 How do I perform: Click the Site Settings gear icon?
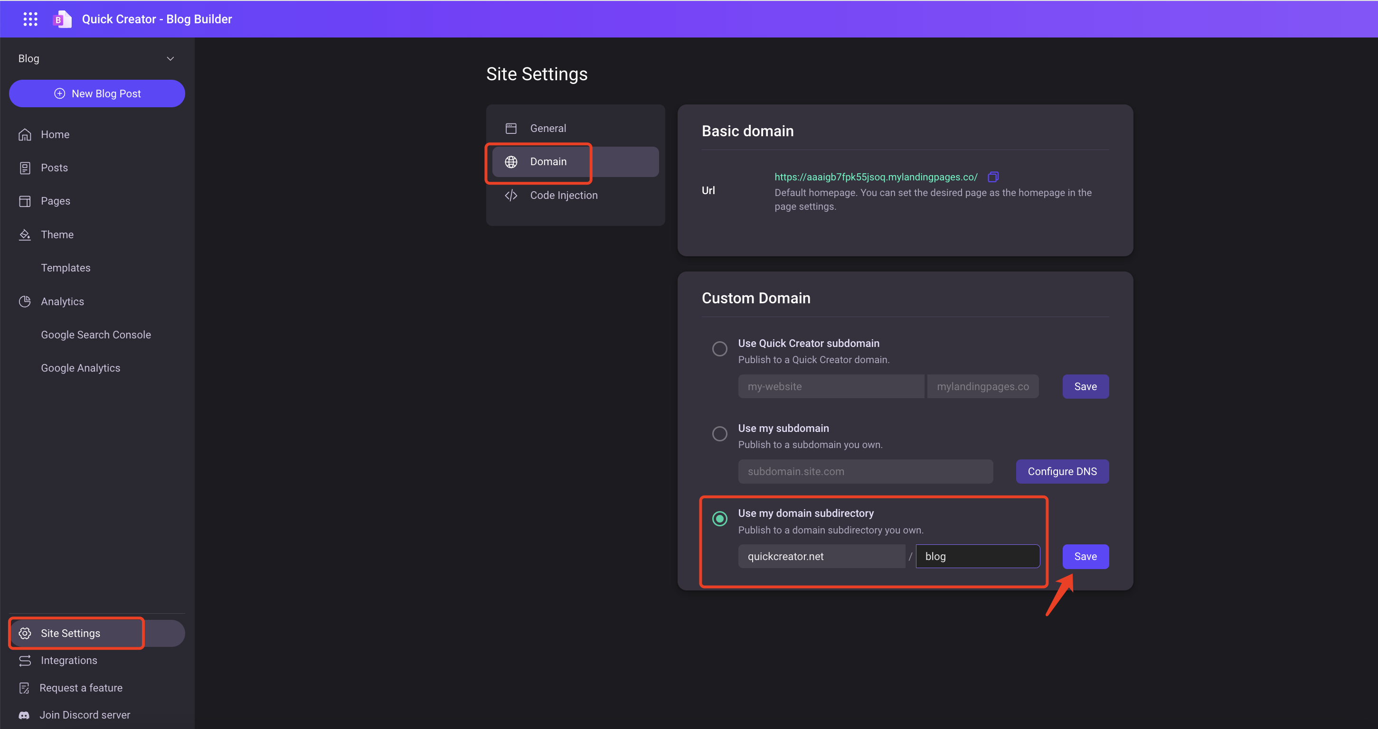(x=25, y=632)
